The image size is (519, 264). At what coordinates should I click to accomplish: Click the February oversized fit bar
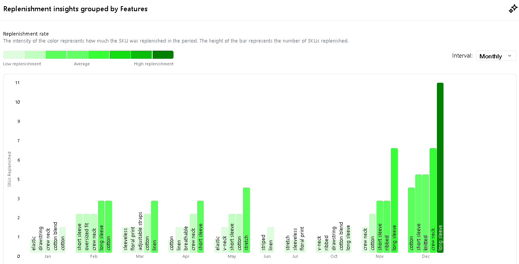coord(87,233)
